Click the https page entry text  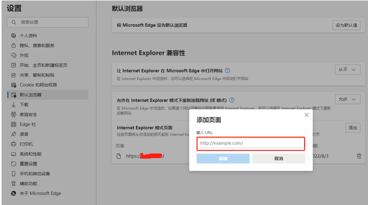[x=145, y=156]
